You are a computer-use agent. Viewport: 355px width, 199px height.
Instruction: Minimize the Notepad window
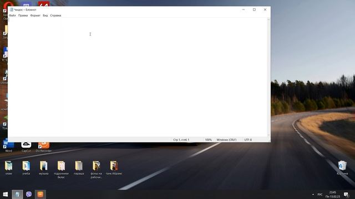tap(244, 9)
